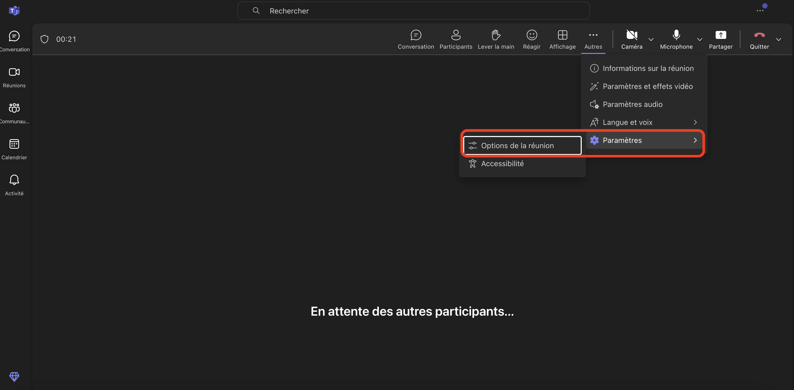Open Accessibilité from the submenu
794x390 pixels.
click(x=502, y=164)
